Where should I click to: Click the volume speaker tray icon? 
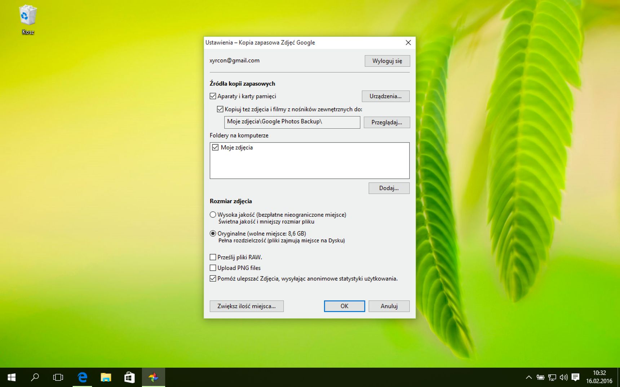coord(563,377)
